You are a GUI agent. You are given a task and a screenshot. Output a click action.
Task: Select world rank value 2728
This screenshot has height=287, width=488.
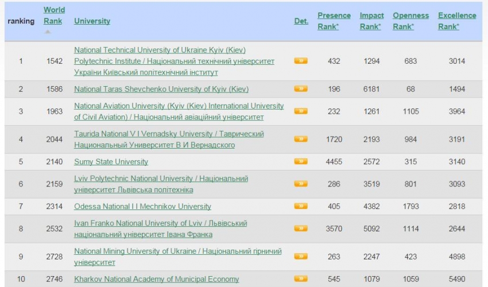click(54, 257)
